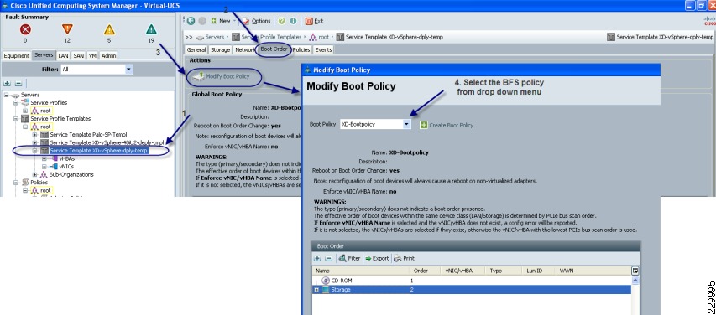Click the Filter button in Boot Order
Viewport: 716px width, 315px height.
350,259
